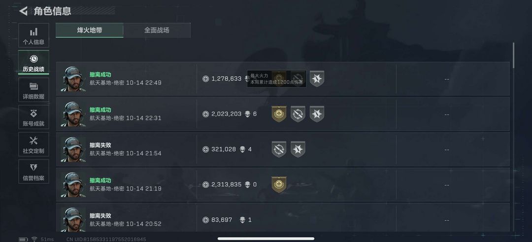Click the starburst badge in the 21:54 failed match
Image resolution: width=532 pixels, height=242 pixels.
point(298,149)
